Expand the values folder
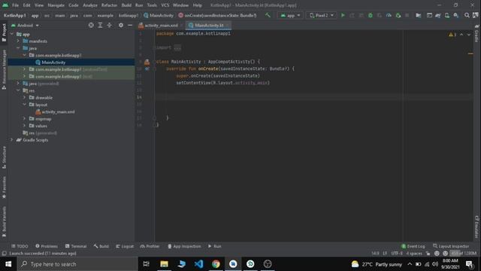This screenshot has height=271, width=481. tap(24, 126)
